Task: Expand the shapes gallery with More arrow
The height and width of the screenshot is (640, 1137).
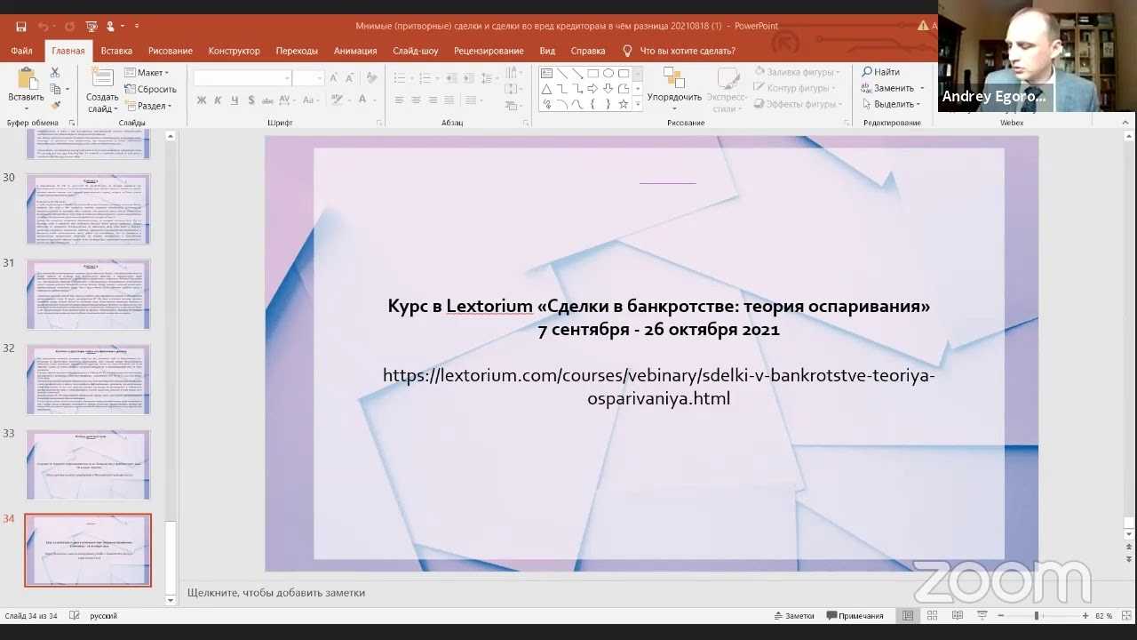Action: (x=638, y=105)
